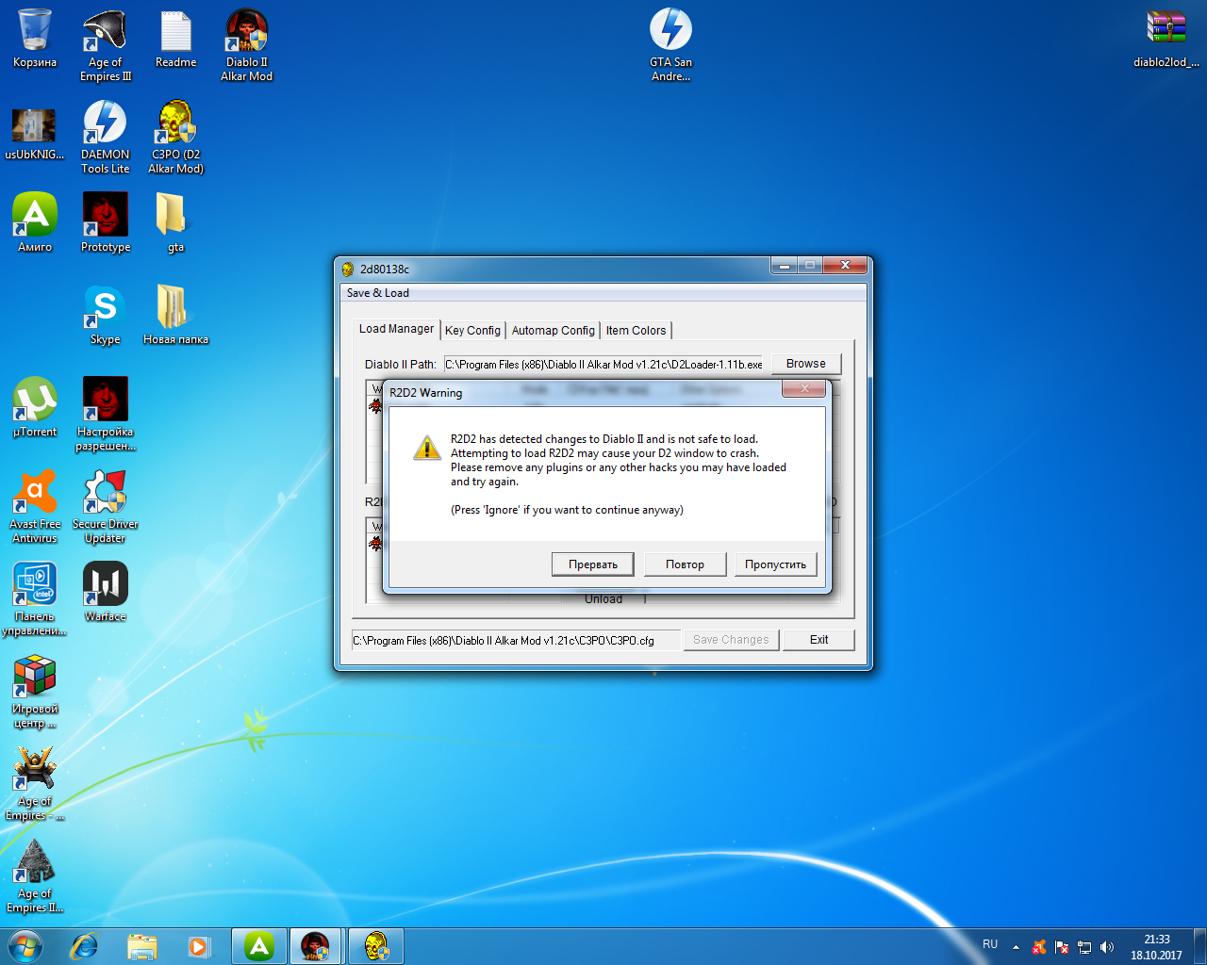The image size is (1207, 965).
Task: Launch the C3PO (D2 Alkar Mod) shortcut
Action: pyautogui.click(x=176, y=138)
